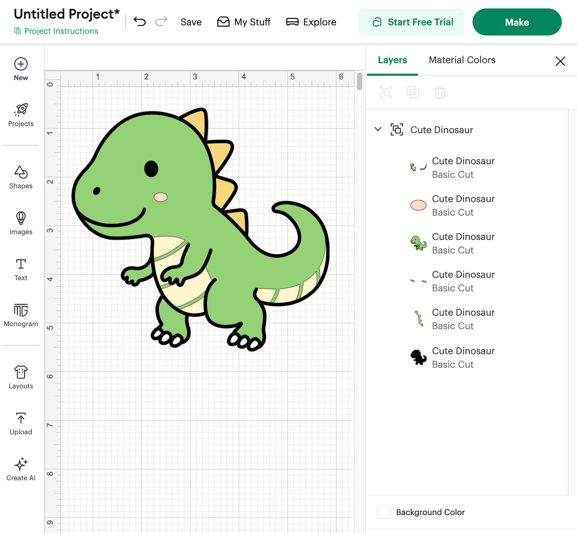Open the Shapes tool
Screen dimensions: 577x533
pyautogui.click(x=21, y=177)
